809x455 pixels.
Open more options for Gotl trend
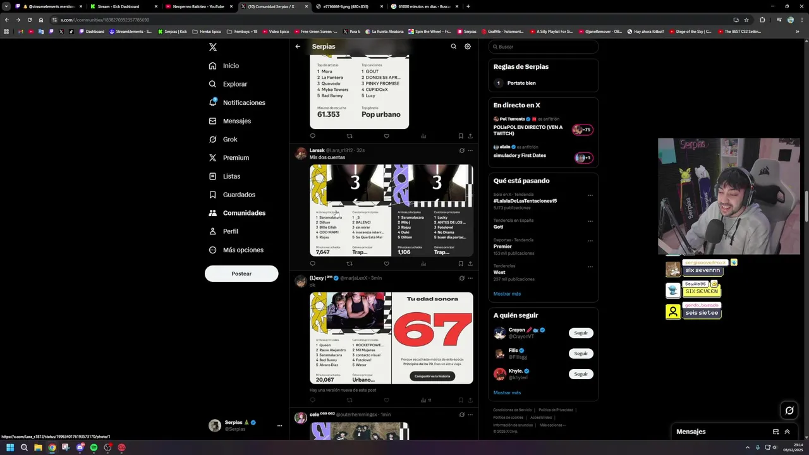590,221
